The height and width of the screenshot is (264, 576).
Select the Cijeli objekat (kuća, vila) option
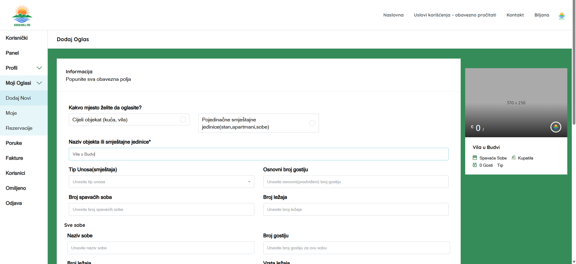pos(183,120)
